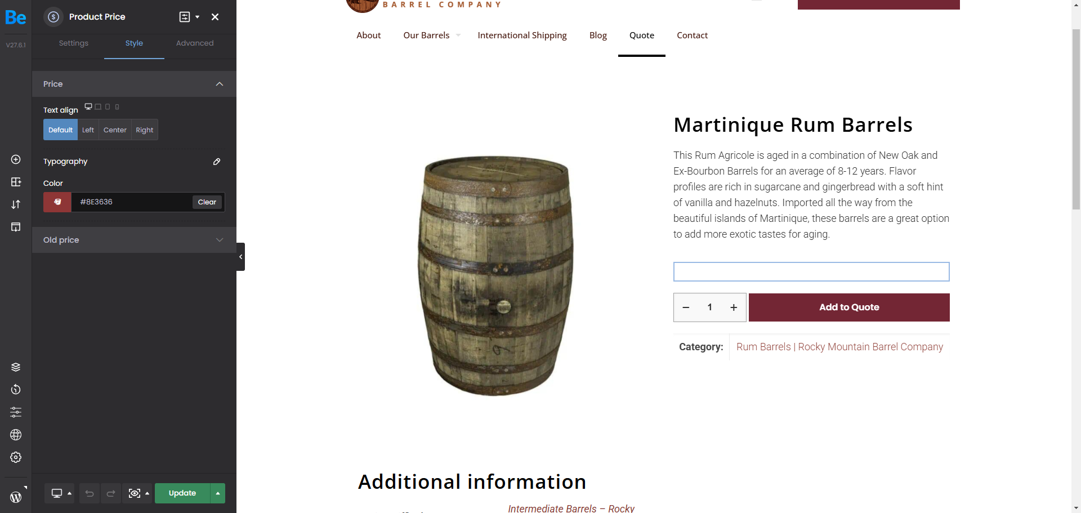Click the reorder sections arrows icon
The height and width of the screenshot is (513, 1081).
pyautogui.click(x=16, y=204)
